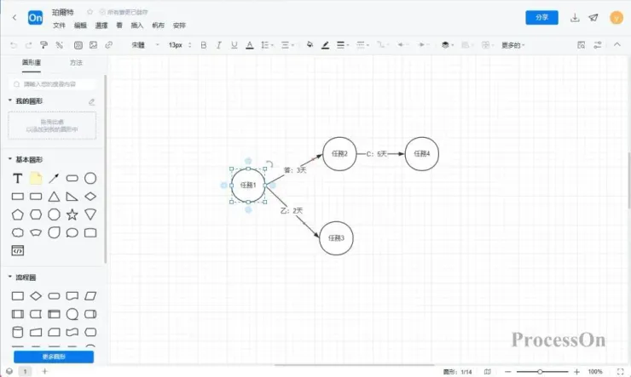Insert a hyperlink using link icon

coord(108,45)
